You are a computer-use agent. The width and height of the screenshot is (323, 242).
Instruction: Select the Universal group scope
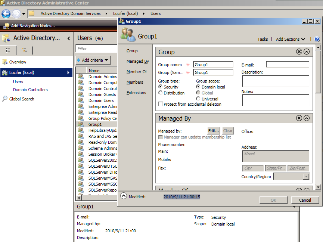198,99
